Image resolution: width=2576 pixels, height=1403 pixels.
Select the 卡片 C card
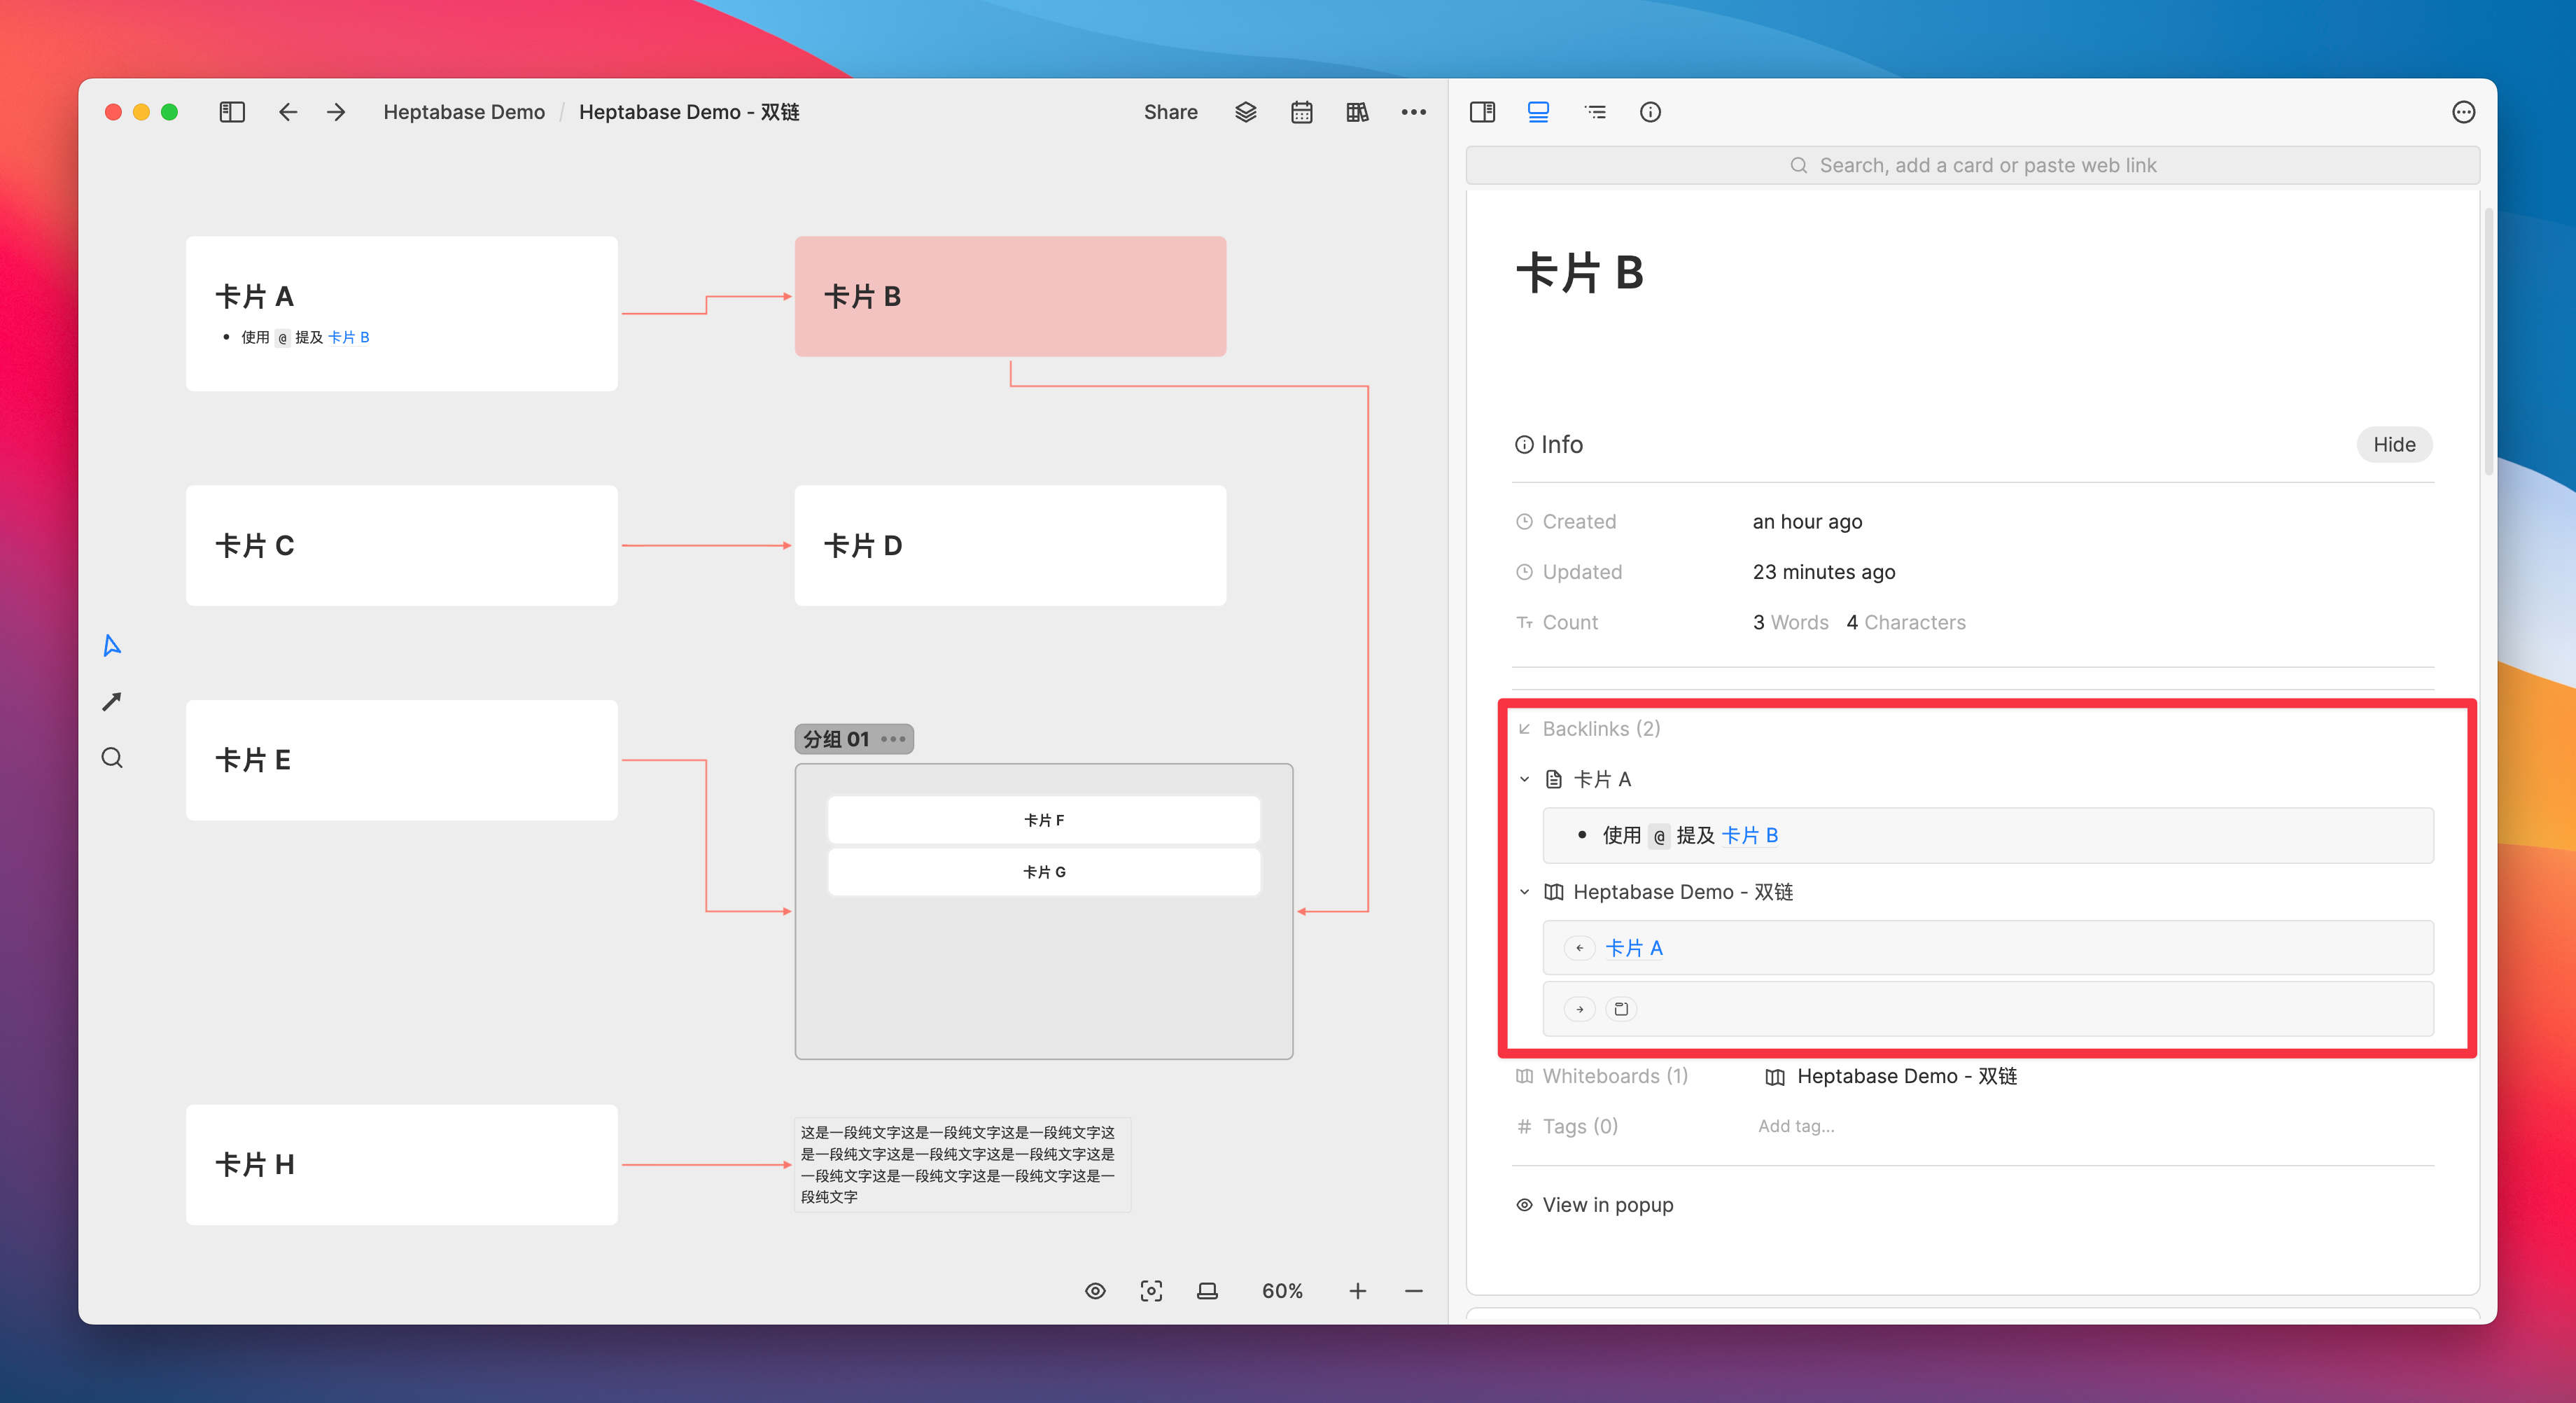(x=401, y=545)
